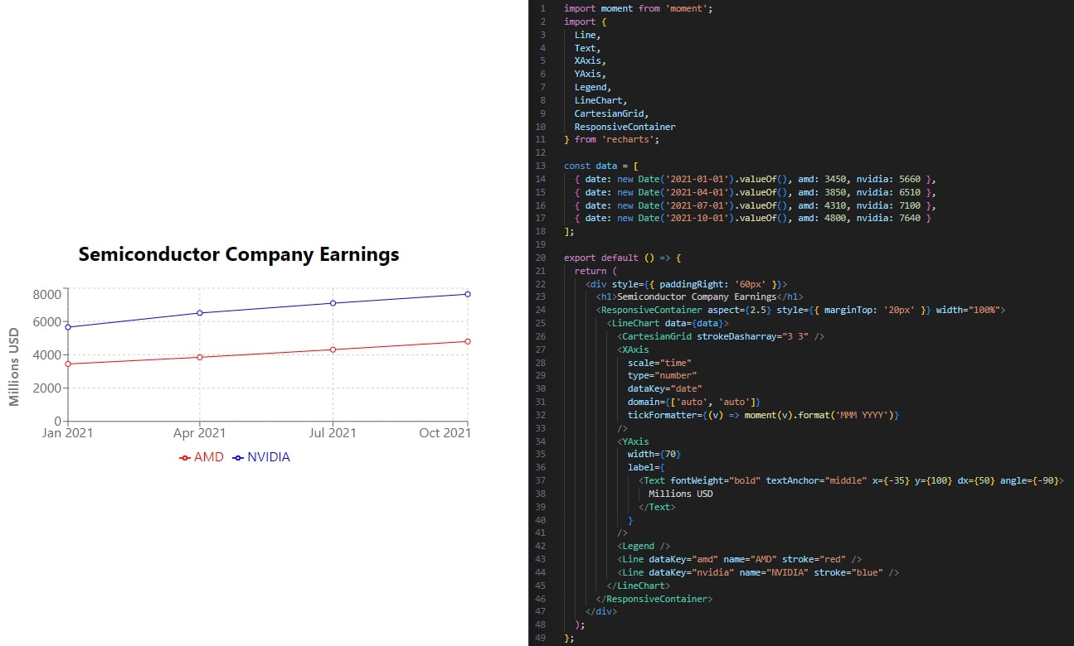The width and height of the screenshot is (1074, 646).
Task: Click line number 49 in the code gutter
Action: point(541,638)
